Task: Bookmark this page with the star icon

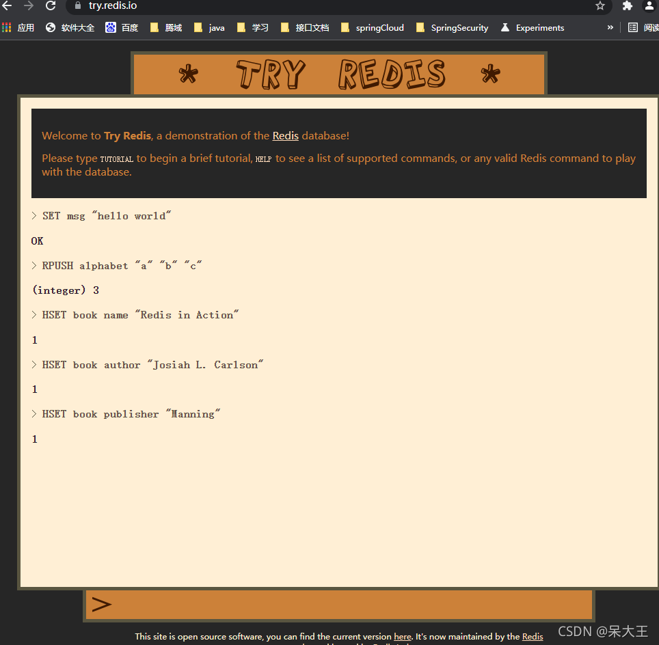Action: (x=600, y=5)
